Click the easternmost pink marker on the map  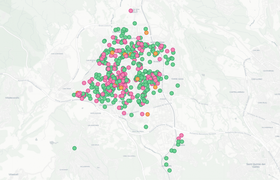click(x=181, y=135)
